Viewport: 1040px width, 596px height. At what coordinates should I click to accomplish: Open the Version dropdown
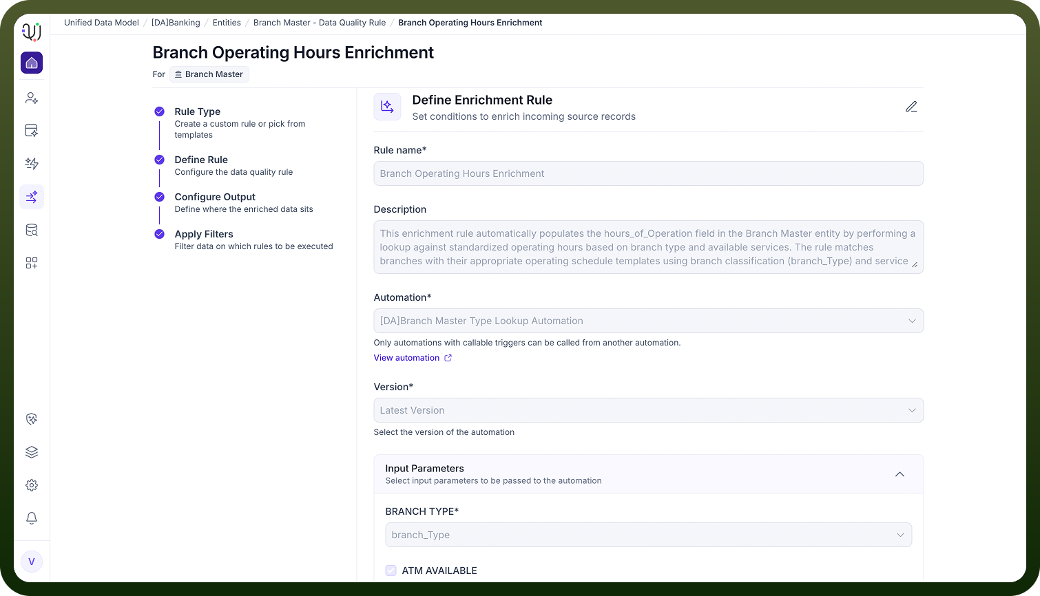[648, 410]
